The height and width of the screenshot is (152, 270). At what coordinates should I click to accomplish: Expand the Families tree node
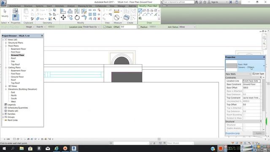[3, 114]
